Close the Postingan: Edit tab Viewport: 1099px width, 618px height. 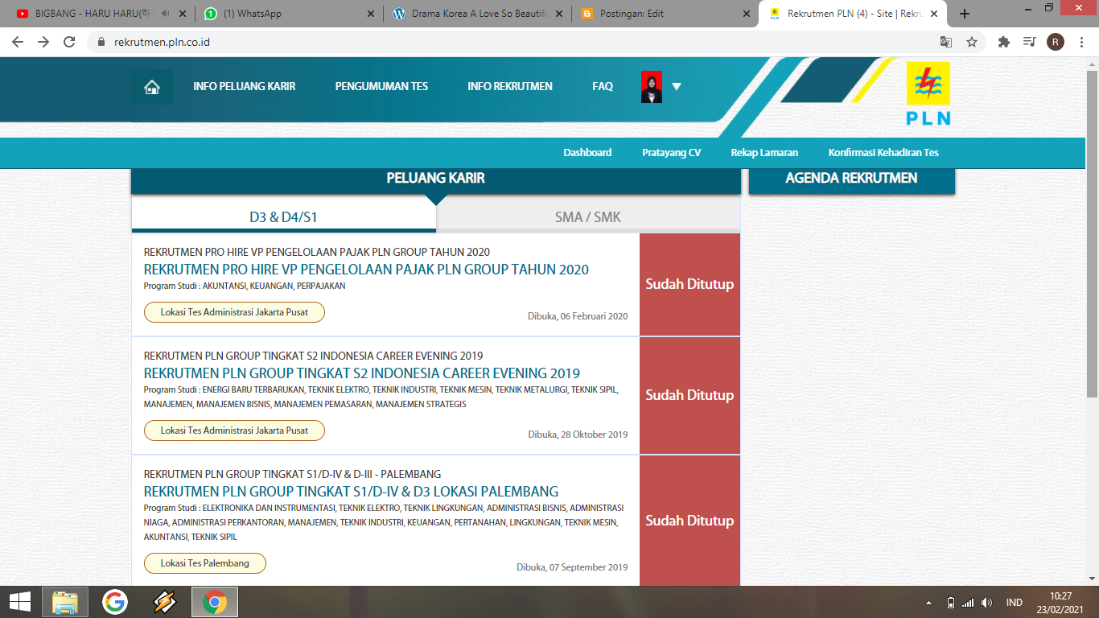pos(746,14)
